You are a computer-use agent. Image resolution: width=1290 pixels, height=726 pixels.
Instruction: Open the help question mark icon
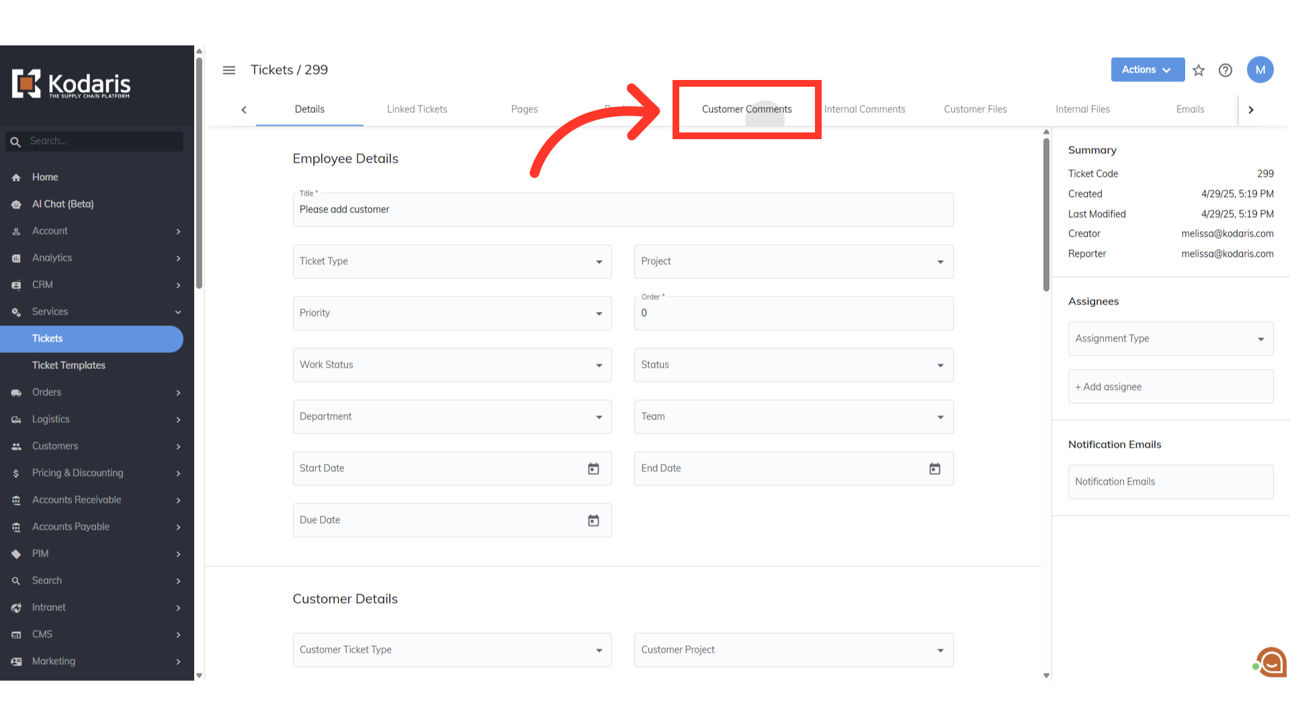coord(1225,70)
